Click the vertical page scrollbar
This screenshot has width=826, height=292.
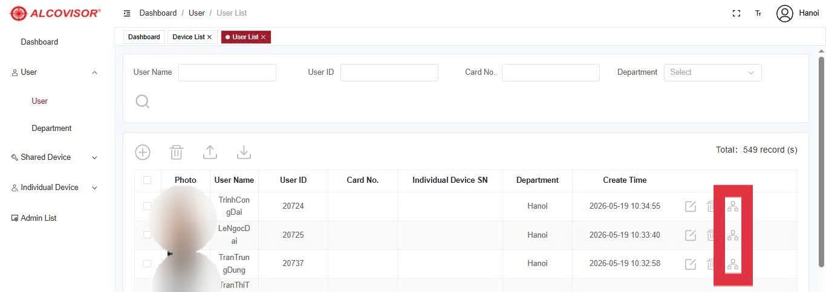point(821,162)
